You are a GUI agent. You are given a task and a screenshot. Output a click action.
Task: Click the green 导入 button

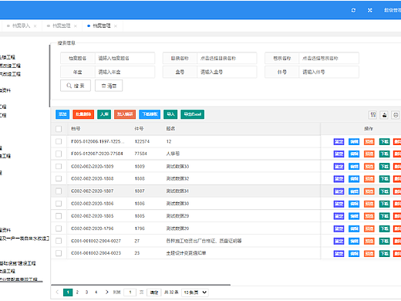(x=170, y=114)
